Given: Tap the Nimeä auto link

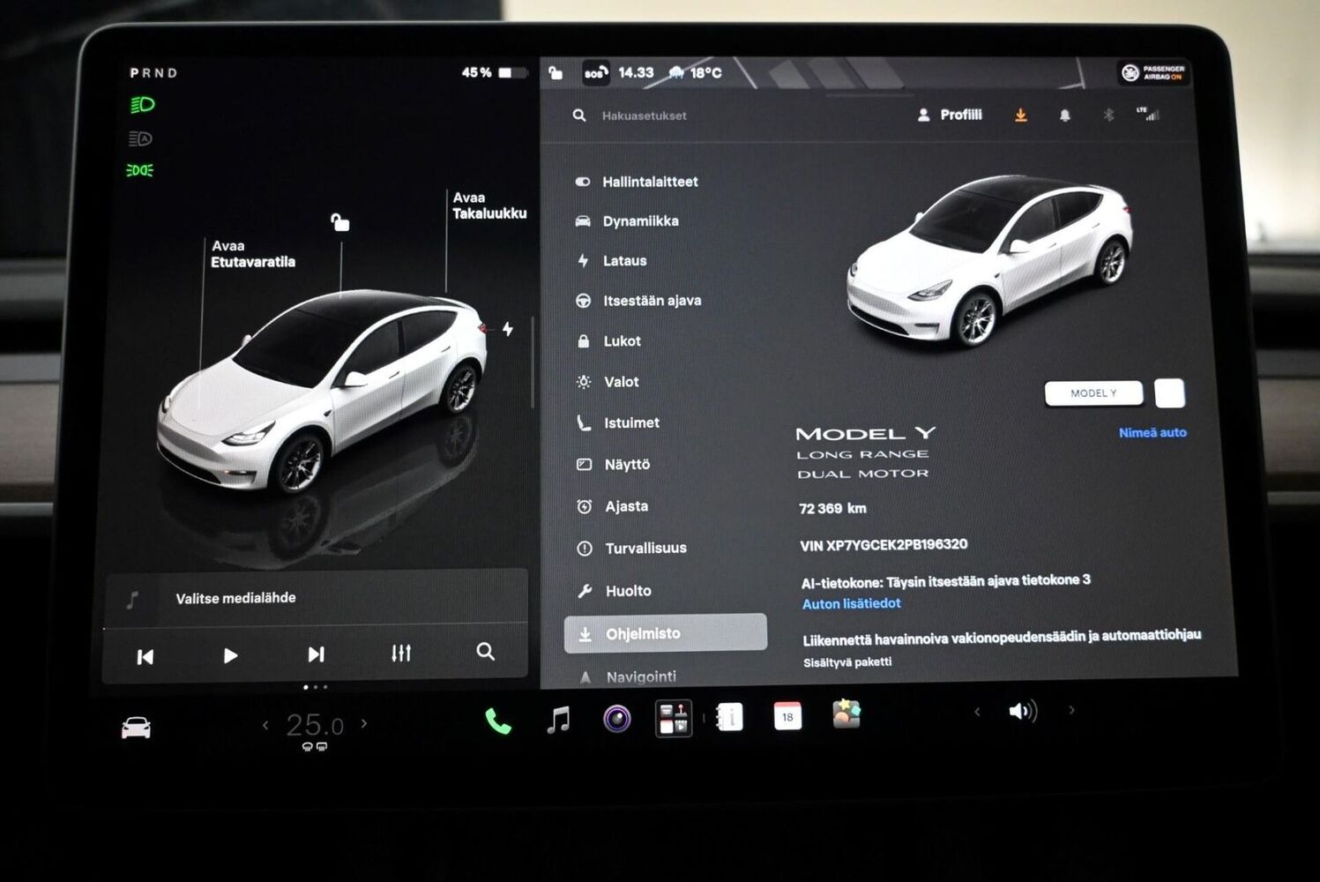Looking at the screenshot, I should [1152, 432].
